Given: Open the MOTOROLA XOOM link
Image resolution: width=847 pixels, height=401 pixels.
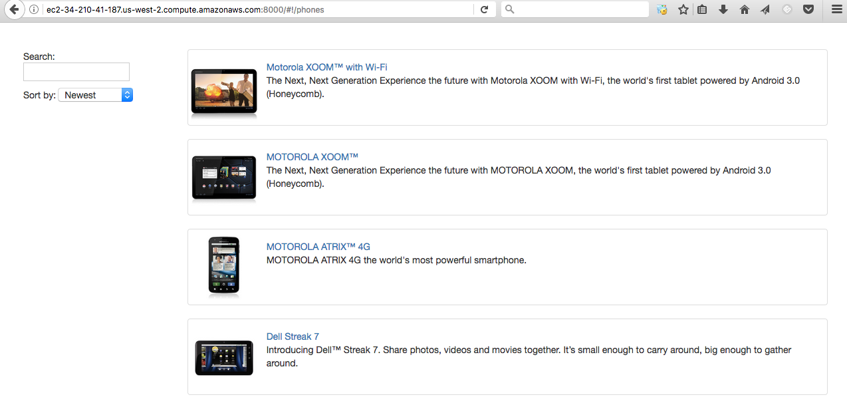Looking at the screenshot, I should coord(312,157).
